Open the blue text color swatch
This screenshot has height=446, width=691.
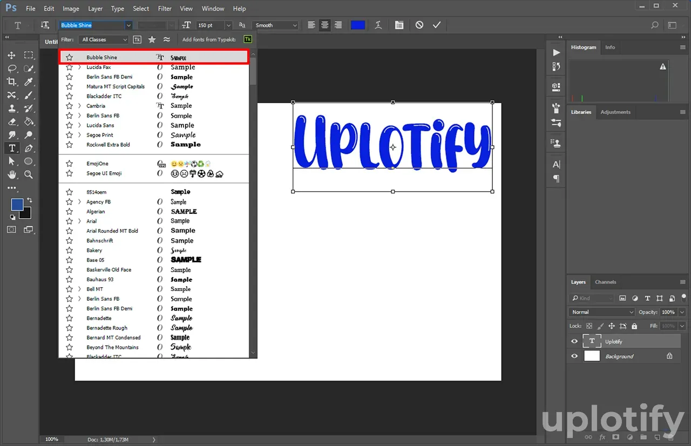point(358,25)
